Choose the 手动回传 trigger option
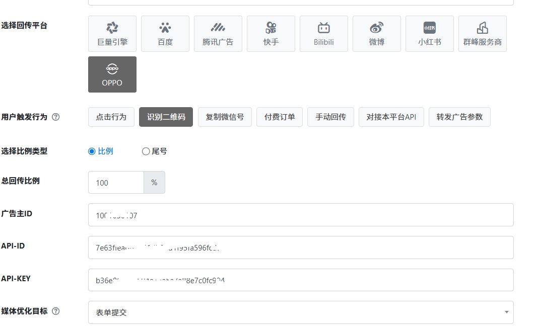 click(330, 117)
